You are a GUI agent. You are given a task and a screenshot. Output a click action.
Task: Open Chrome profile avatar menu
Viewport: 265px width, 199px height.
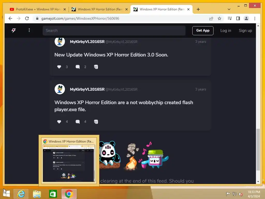(246, 18)
